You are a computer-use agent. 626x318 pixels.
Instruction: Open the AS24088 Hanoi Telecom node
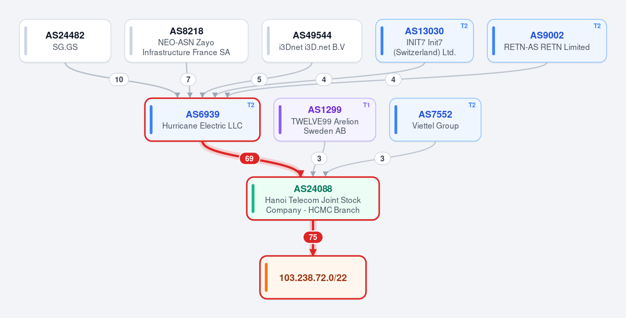tap(313, 198)
